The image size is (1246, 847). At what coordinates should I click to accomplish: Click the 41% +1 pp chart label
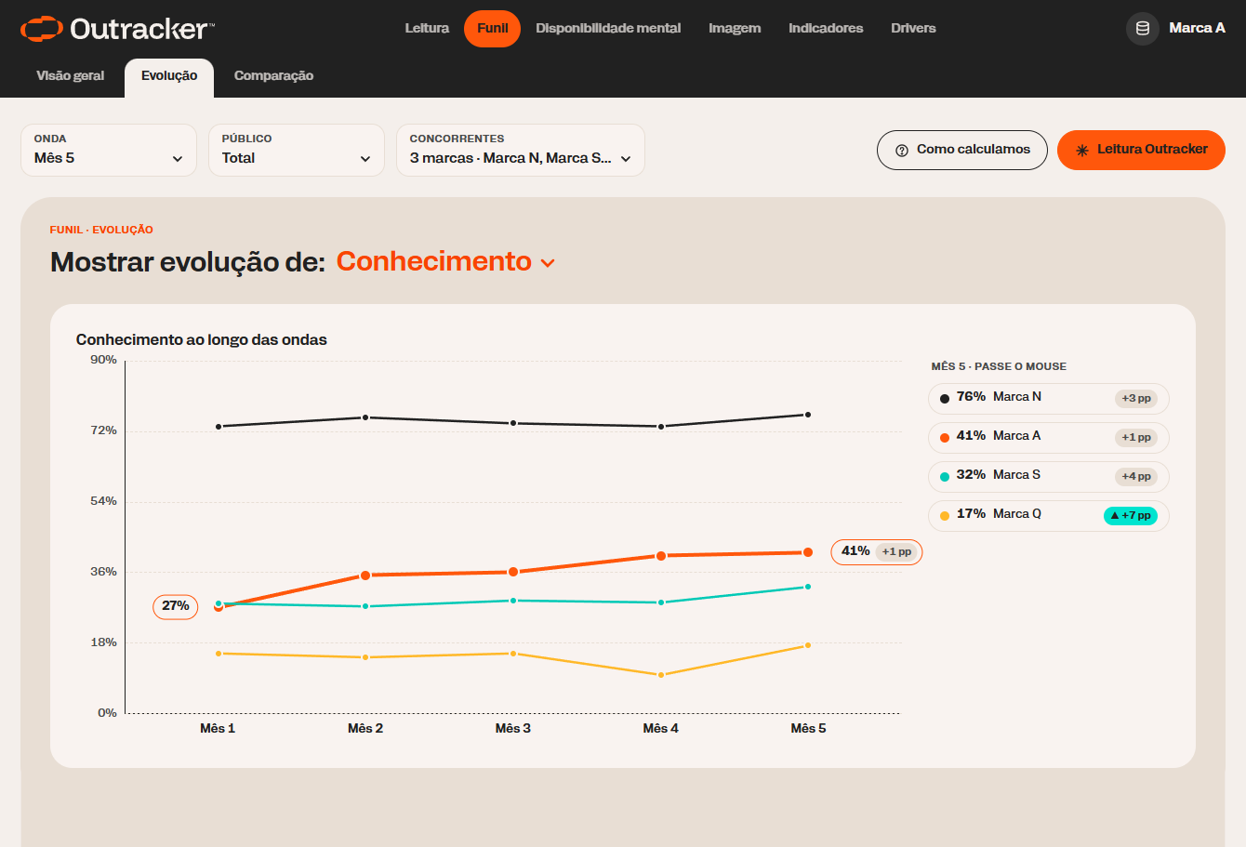tap(877, 552)
